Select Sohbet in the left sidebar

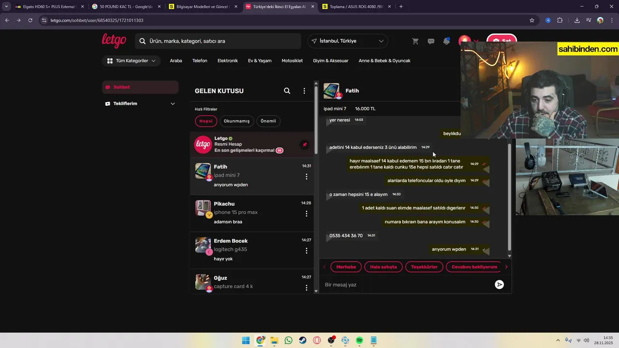pos(140,87)
